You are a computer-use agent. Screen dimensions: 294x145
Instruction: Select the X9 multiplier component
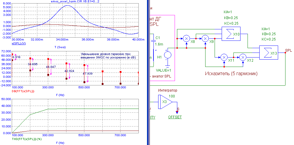(x=205, y=38)
